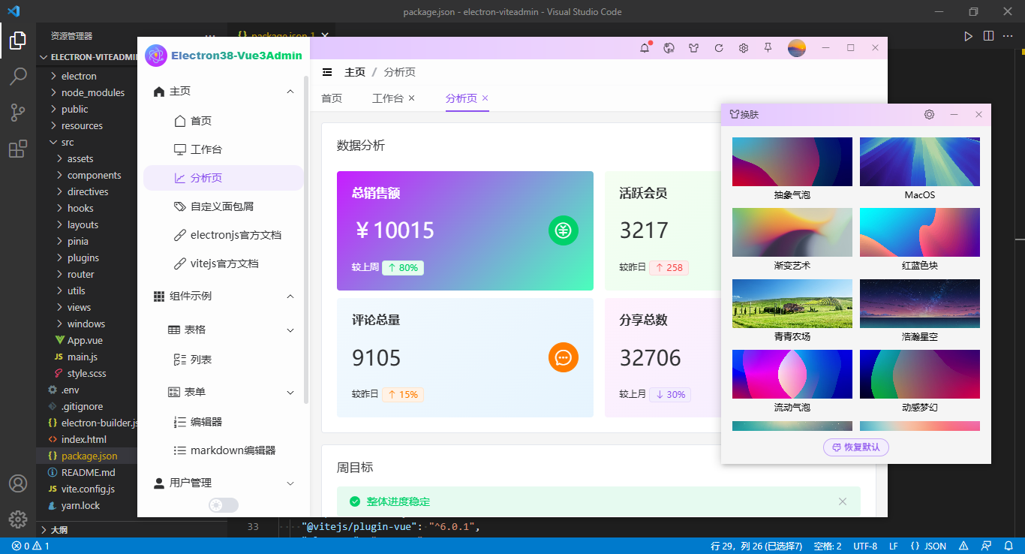The height and width of the screenshot is (554, 1025).
Task: Toggle the dark mode switch
Action: [x=223, y=505]
